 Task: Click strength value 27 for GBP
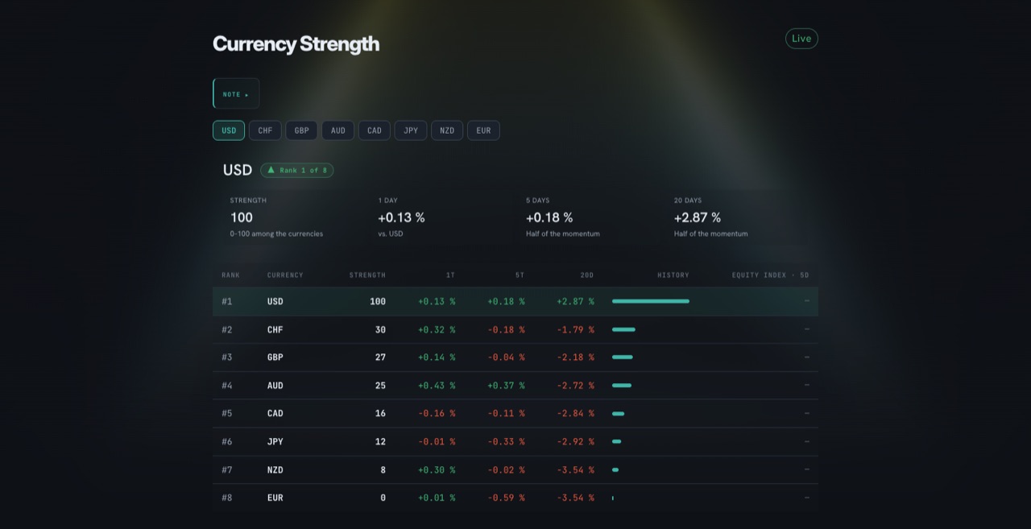coord(380,357)
